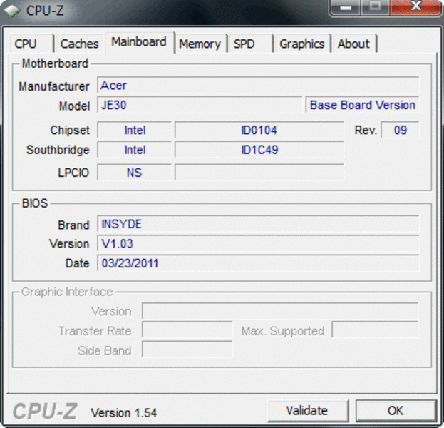Click the BIOS Brand field INSYDE

pyautogui.click(x=258, y=224)
